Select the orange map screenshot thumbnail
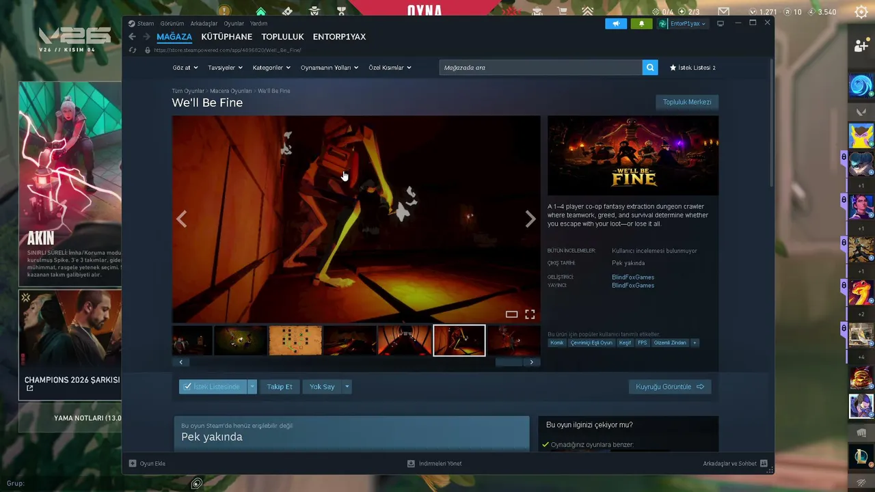The width and height of the screenshot is (875, 492). (x=295, y=340)
